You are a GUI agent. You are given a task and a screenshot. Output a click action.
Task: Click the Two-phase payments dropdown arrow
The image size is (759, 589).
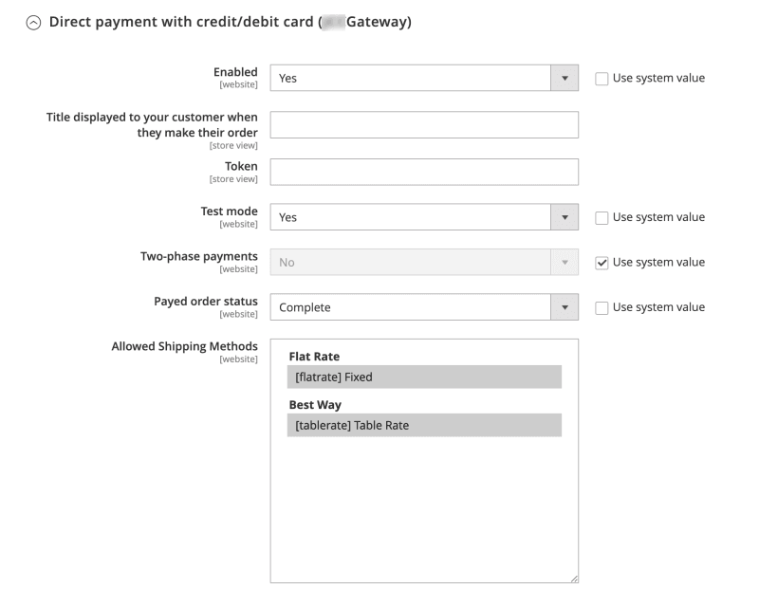[x=565, y=262]
